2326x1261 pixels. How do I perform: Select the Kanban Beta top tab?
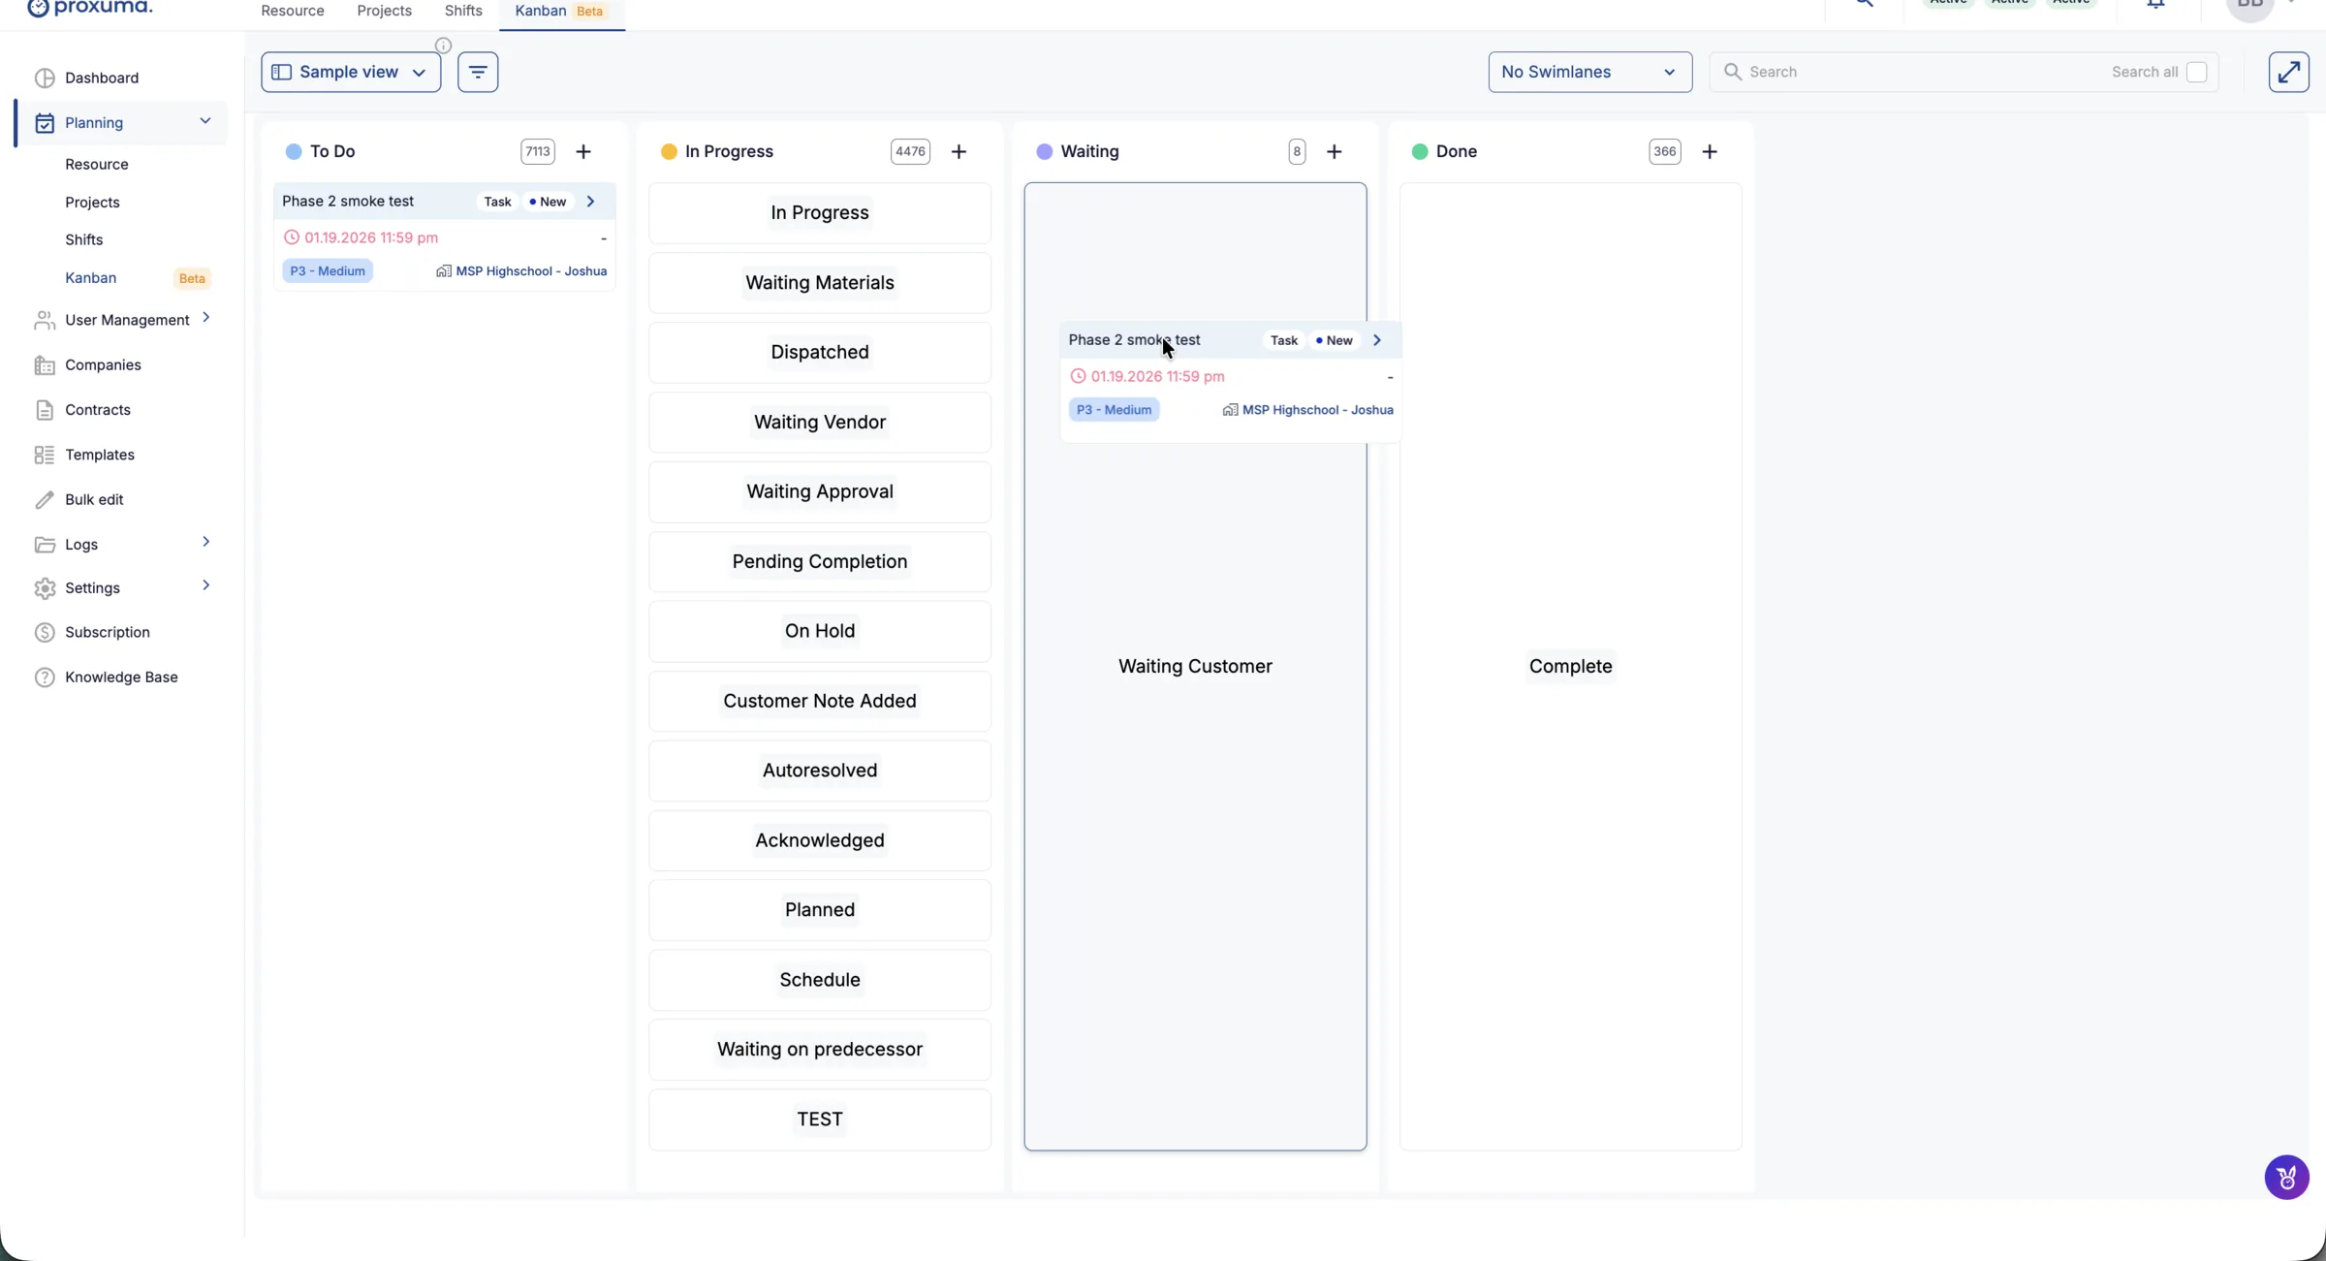(x=562, y=11)
